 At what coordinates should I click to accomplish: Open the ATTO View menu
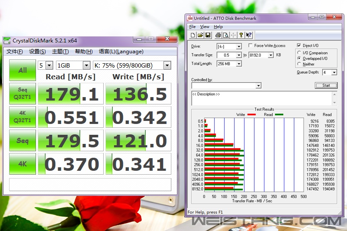click(x=205, y=27)
